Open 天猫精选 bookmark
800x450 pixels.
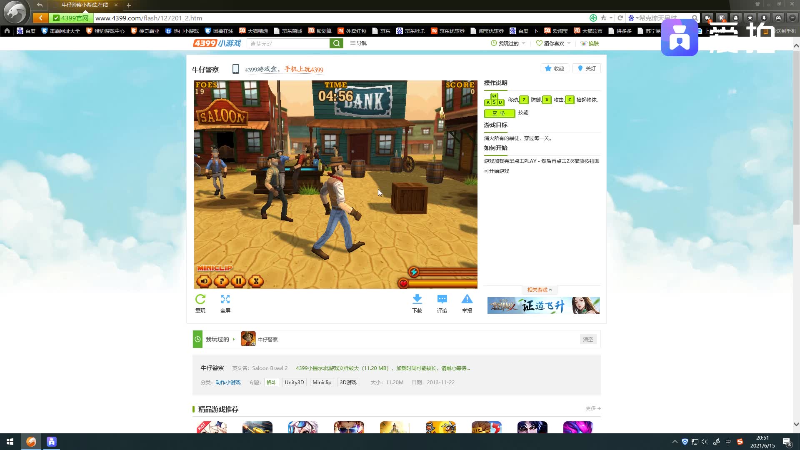[x=253, y=31]
